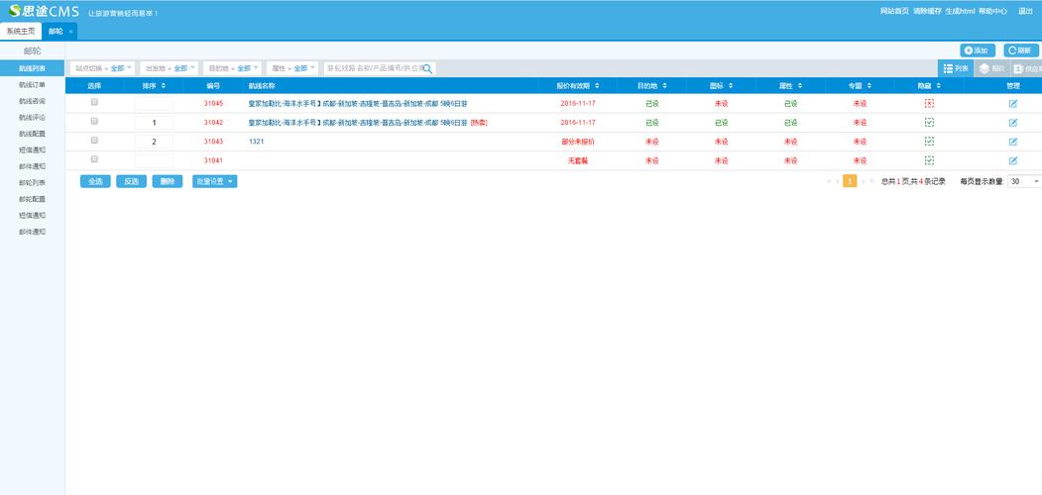Toggle hidden status for route 31041
The width and height of the screenshot is (1042, 495).
click(929, 159)
